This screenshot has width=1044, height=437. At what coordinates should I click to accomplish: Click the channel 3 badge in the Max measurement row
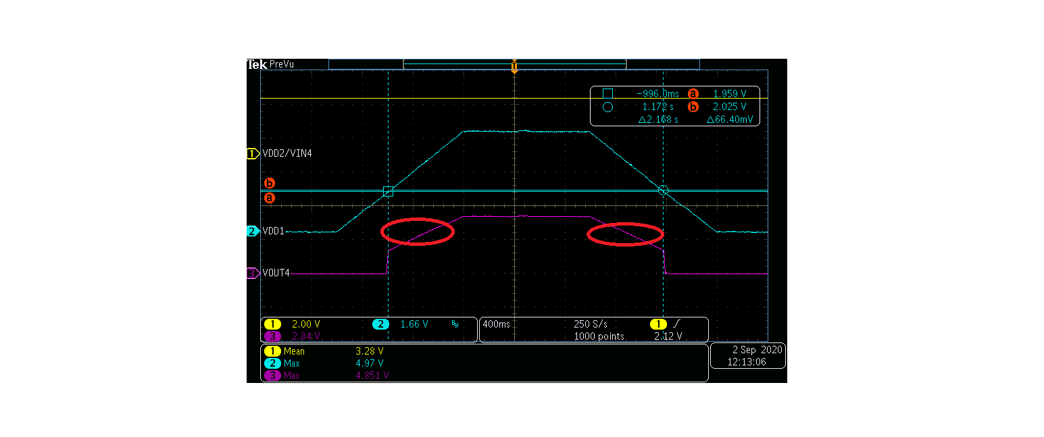272,376
